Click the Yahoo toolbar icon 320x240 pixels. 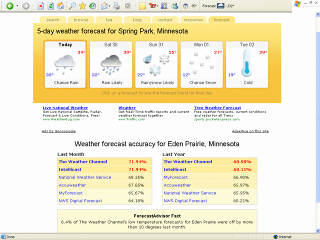pos(152,6)
